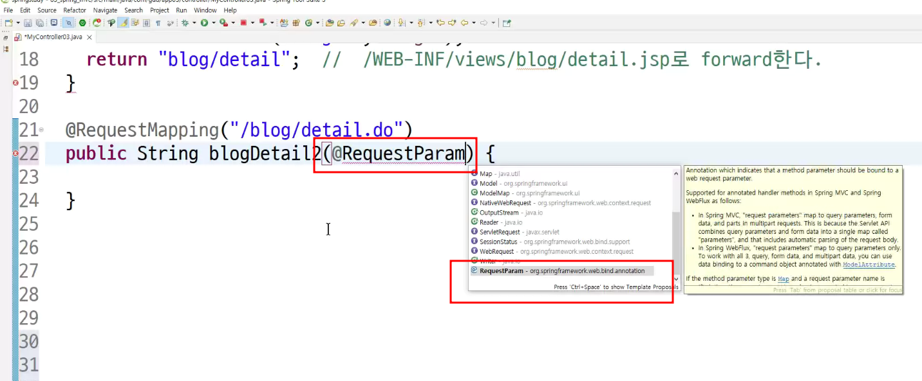Screen dimensions: 922x381
Task: Click the error marker on line 19
Action: [x=16, y=83]
